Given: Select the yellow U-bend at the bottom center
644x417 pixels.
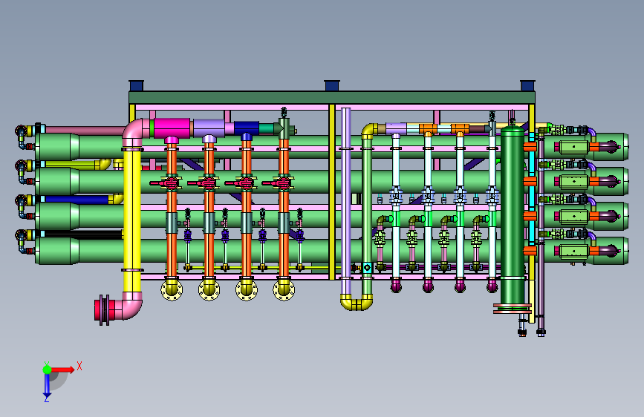Looking at the screenshot, I should (357, 302).
